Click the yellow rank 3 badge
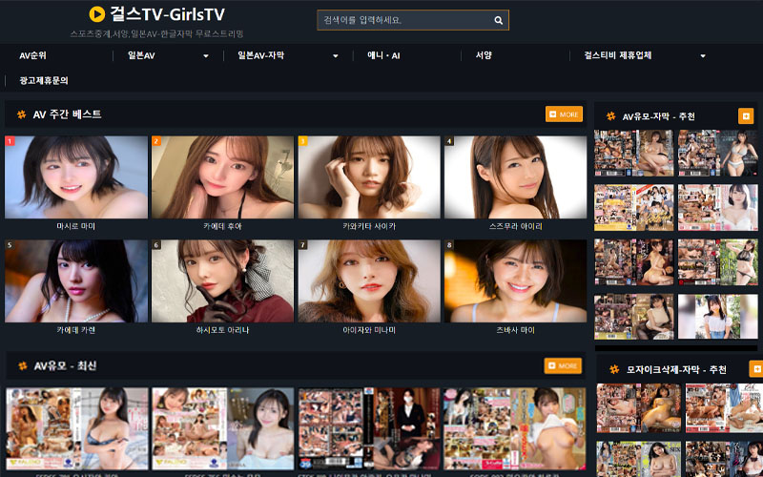This screenshot has width=763, height=477. click(302, 141)
